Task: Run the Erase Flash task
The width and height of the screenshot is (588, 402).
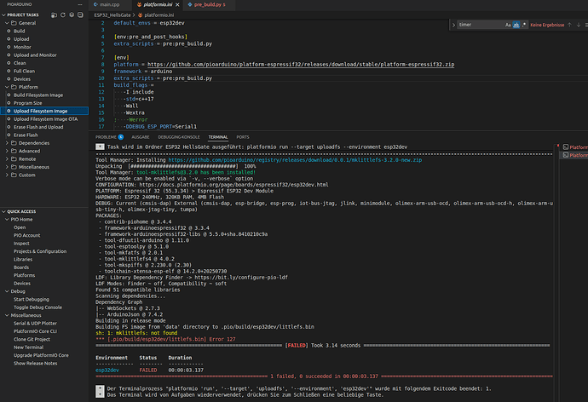Action: pos(26,135)
